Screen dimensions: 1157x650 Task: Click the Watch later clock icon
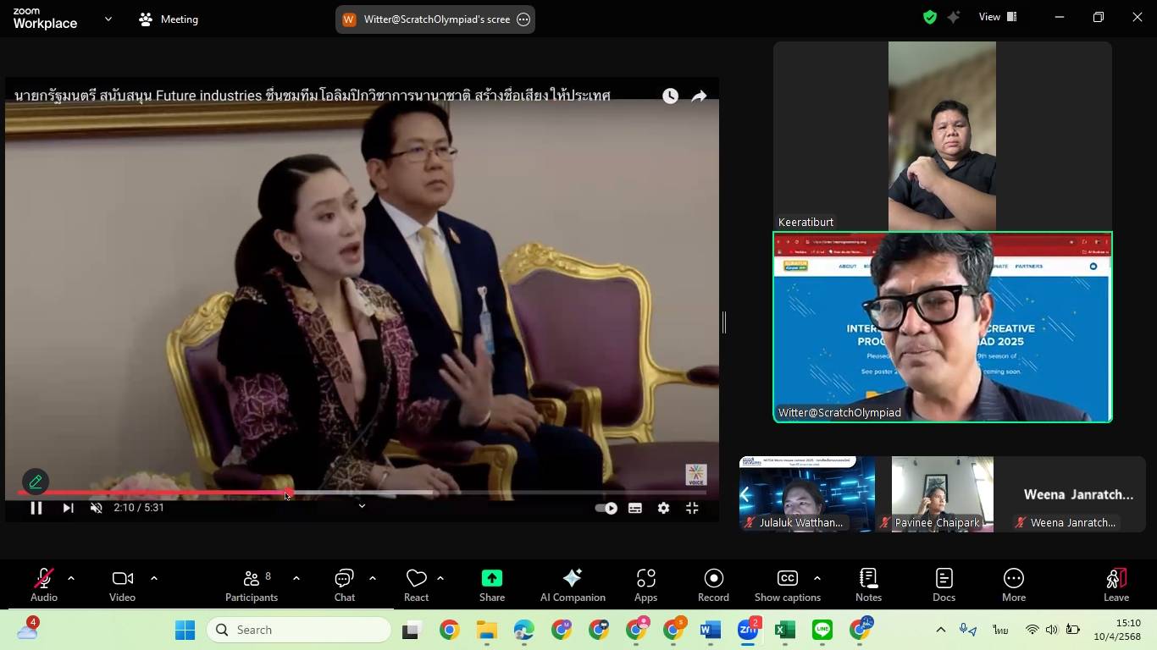tap(670, 96)
